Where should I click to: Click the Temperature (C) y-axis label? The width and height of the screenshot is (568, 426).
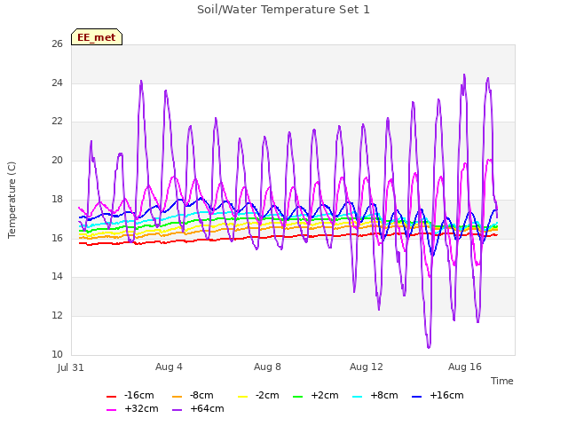(12, 200)
